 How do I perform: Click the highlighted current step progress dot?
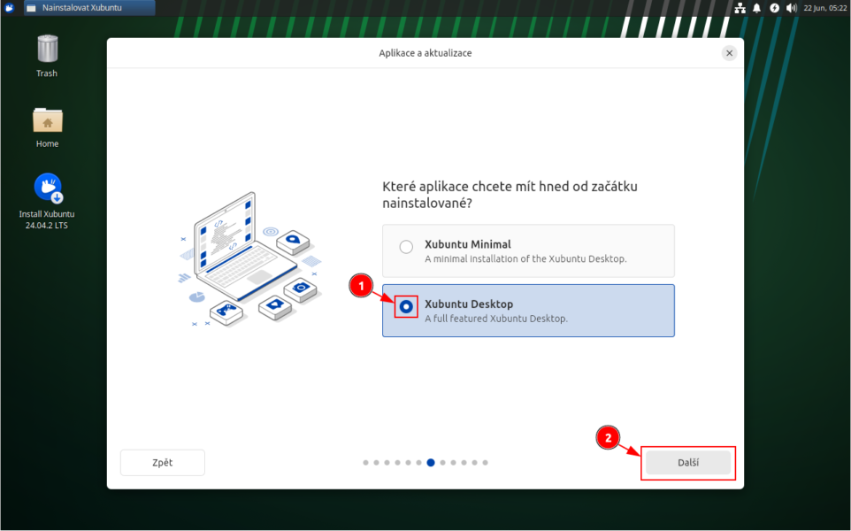click(431, 462)
